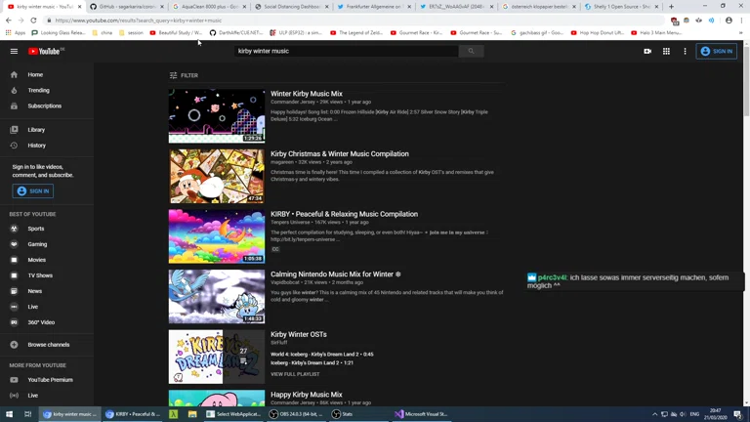Click into the search field with kirby winter music
The image size is (750, 422).
(347, 51)
